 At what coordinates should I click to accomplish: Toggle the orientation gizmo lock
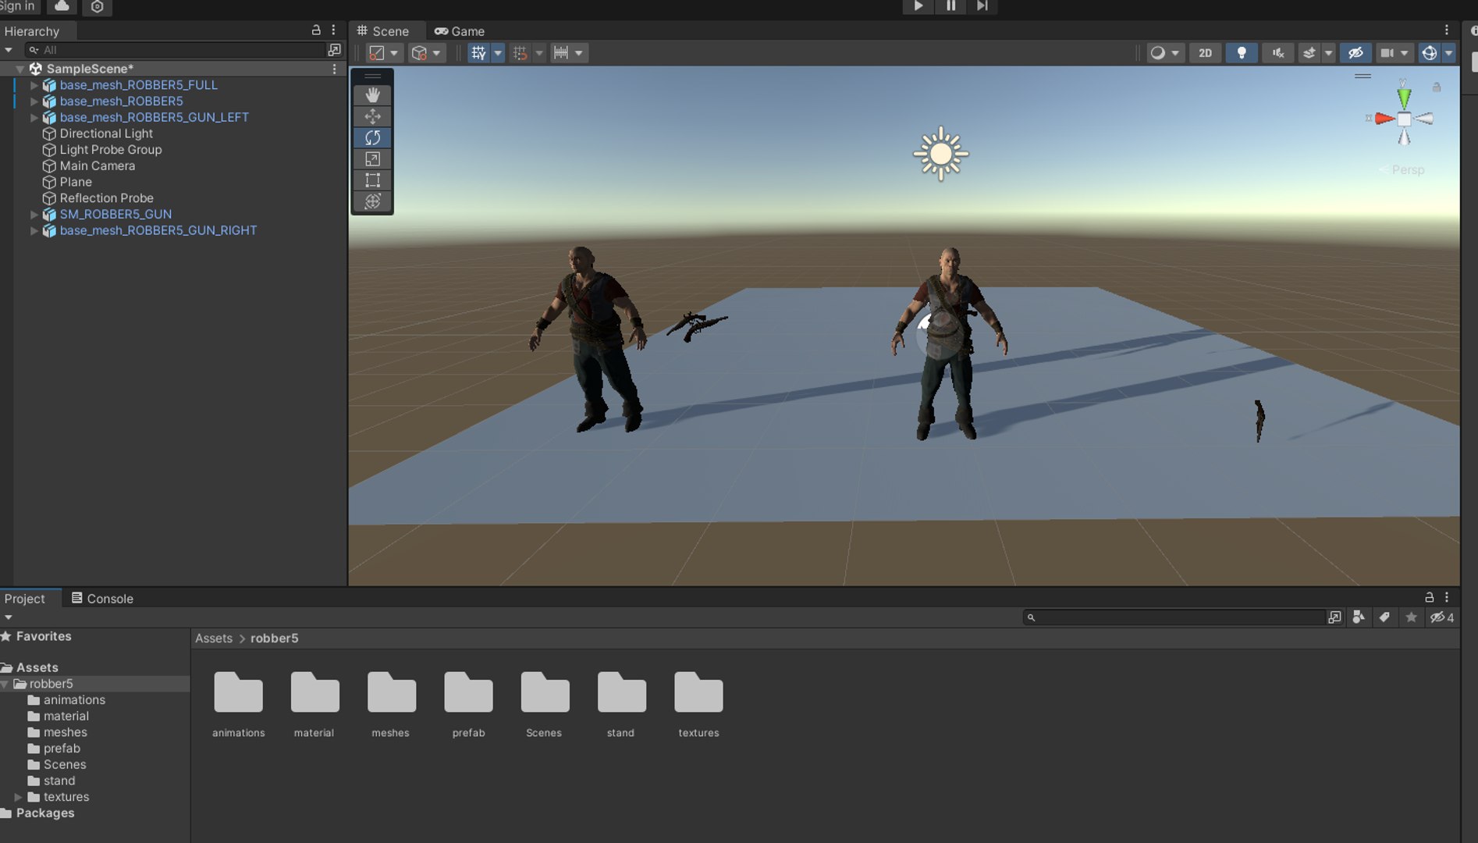(1437, 87)
